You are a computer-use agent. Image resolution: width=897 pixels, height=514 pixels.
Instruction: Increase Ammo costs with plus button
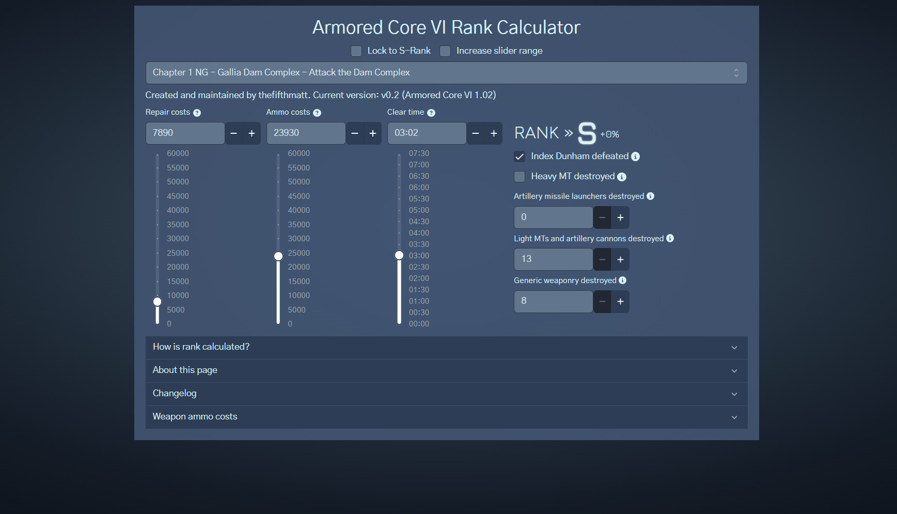[373, 133]
